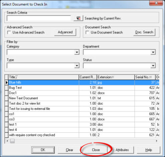
Task: Click the row selector arrow for Blue hills
Action: coord(7,83)
